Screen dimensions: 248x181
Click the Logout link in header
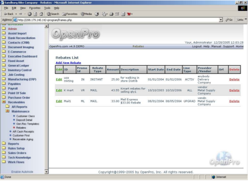pyautogui.click(x=197, y=46)
